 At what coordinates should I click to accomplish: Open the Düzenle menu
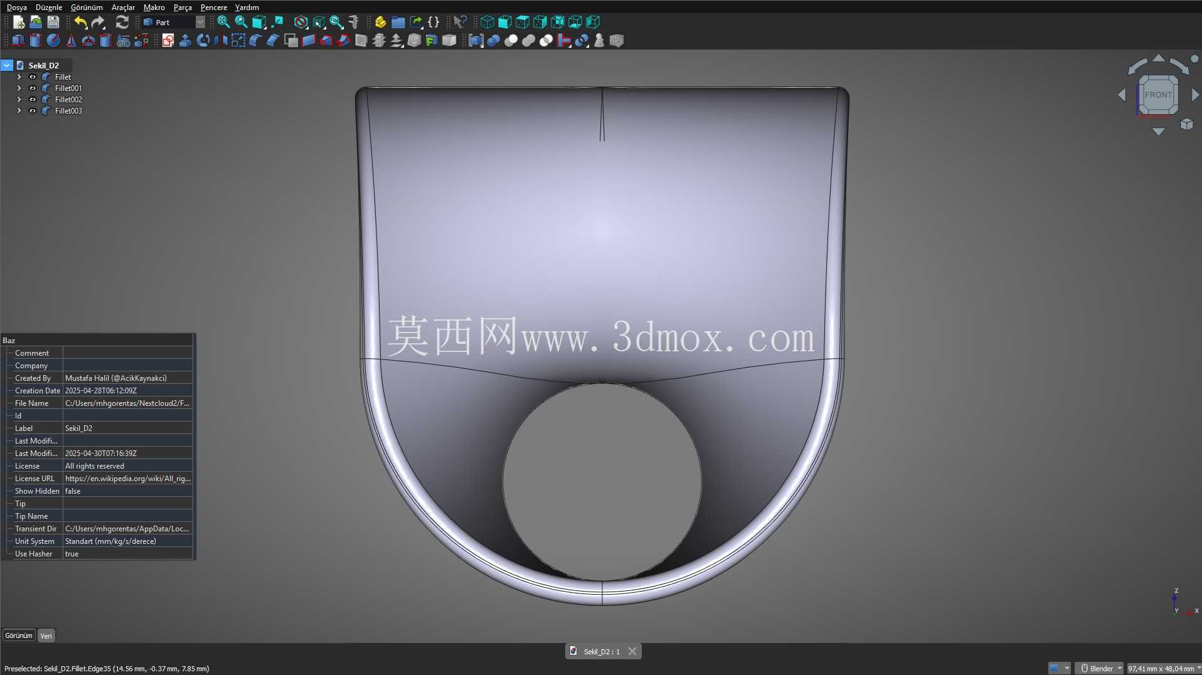tap(49, 7)
